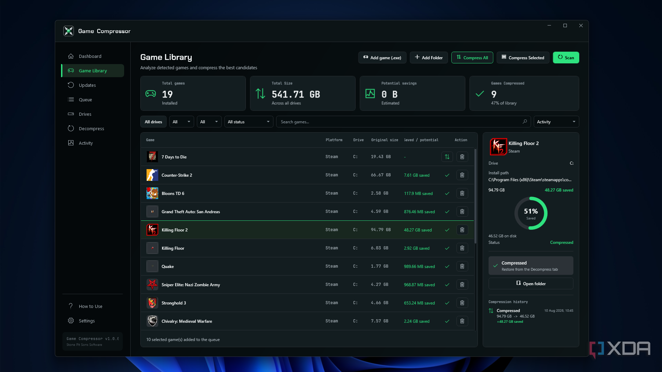Click the Game Compressor logo icon in title bar

69,31
